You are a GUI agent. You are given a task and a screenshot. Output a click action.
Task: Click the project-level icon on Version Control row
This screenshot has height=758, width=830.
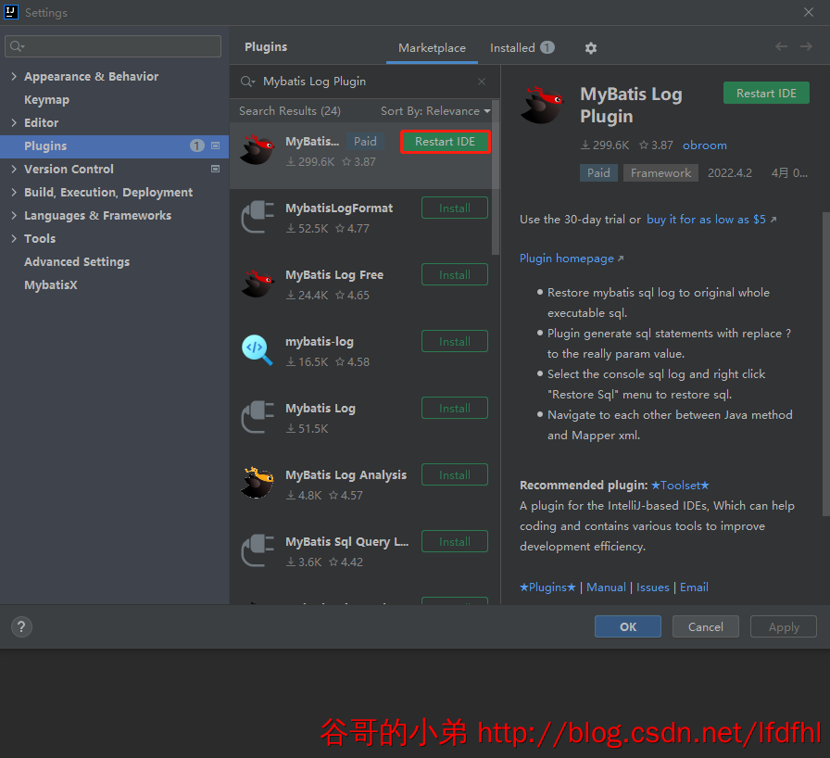pyautogui.click(x=216, y=169)
